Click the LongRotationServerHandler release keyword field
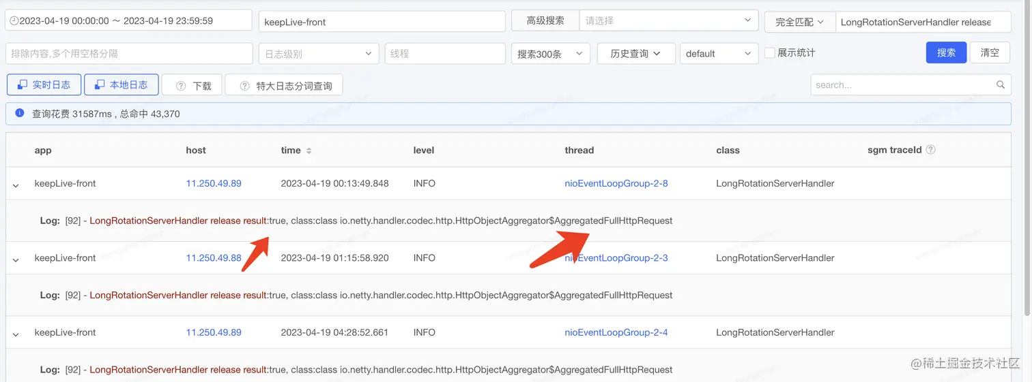The width and height of the screenshot is (1032, 382). (x=923, y=22)
